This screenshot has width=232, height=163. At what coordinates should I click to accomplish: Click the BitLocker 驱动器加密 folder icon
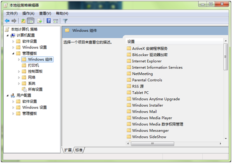tap(129, 55)
